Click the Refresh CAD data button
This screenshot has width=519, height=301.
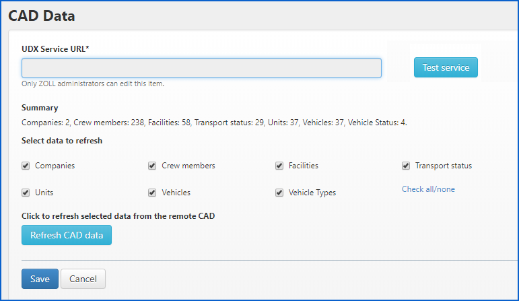[67, 235]
